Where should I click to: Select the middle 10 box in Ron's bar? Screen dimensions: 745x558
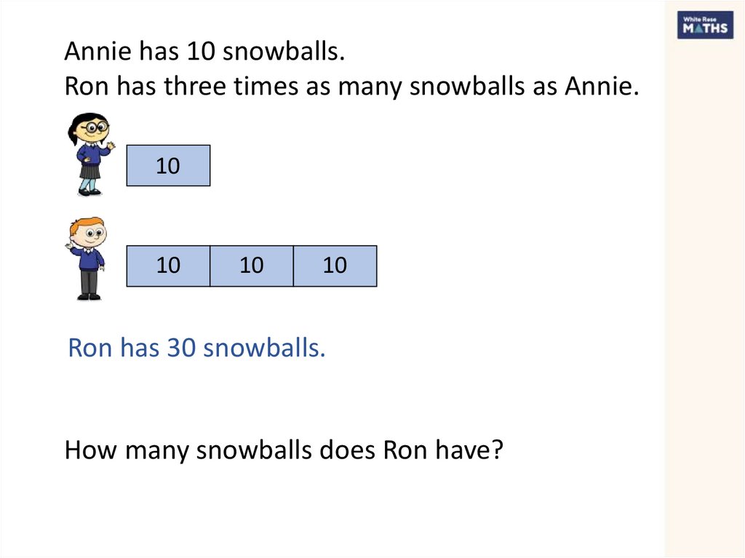[252, 266]
